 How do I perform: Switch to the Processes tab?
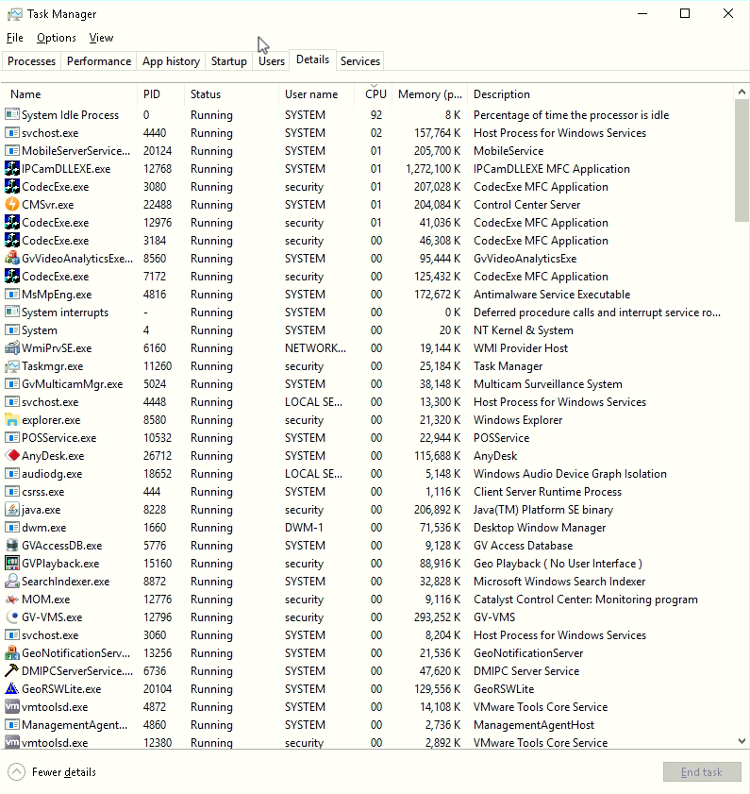point(31,61)
